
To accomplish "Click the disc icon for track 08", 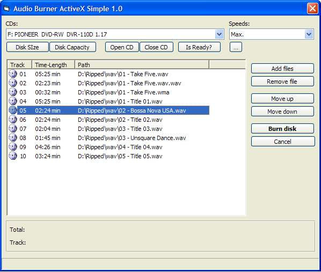I will pos(13,138).
